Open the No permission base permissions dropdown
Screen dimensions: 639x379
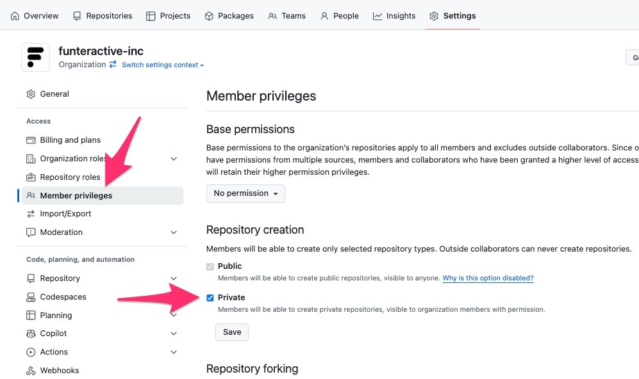coord(245,193)
